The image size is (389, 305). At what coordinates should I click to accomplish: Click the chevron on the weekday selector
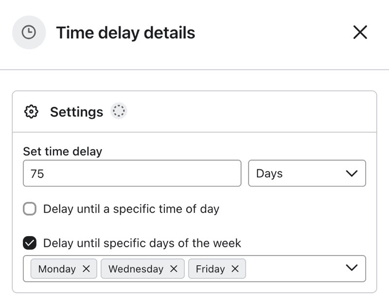point(351,268)
